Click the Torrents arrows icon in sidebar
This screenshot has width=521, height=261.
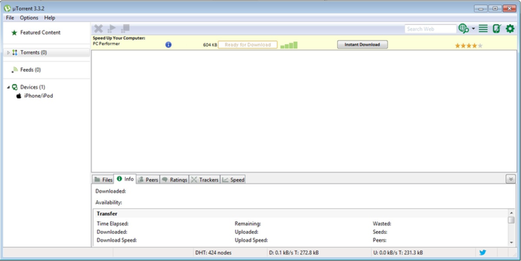point(15,53)
